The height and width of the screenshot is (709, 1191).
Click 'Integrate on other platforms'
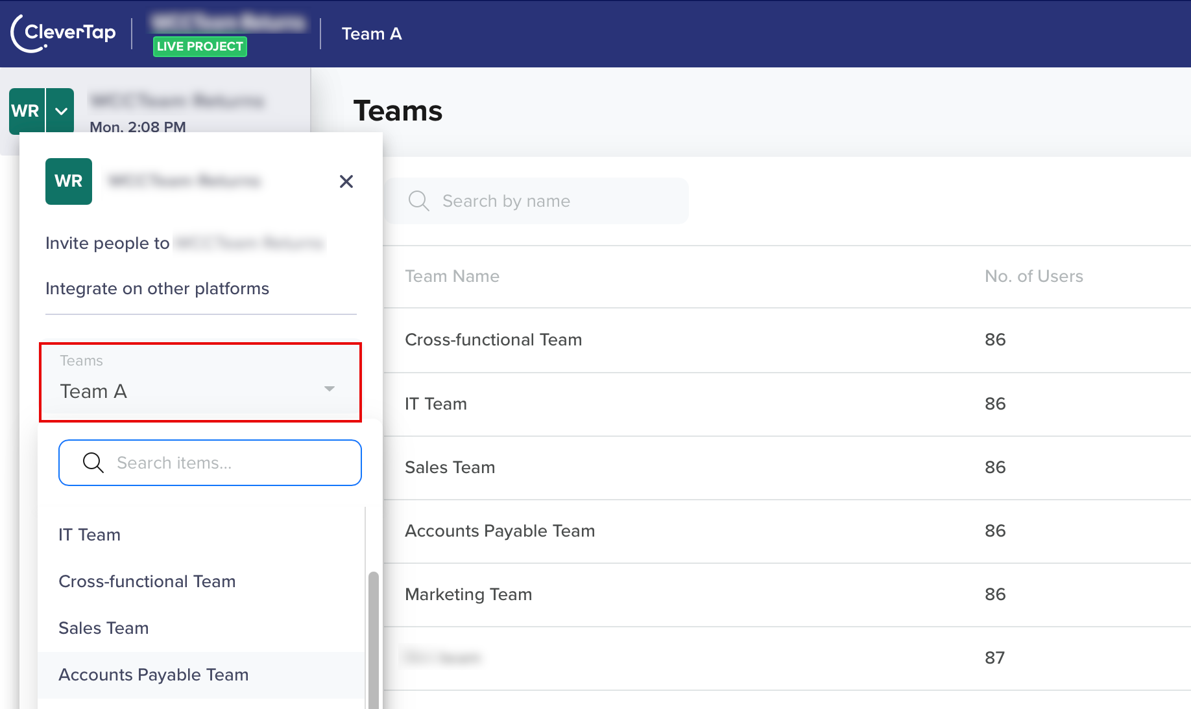point(157,288)
